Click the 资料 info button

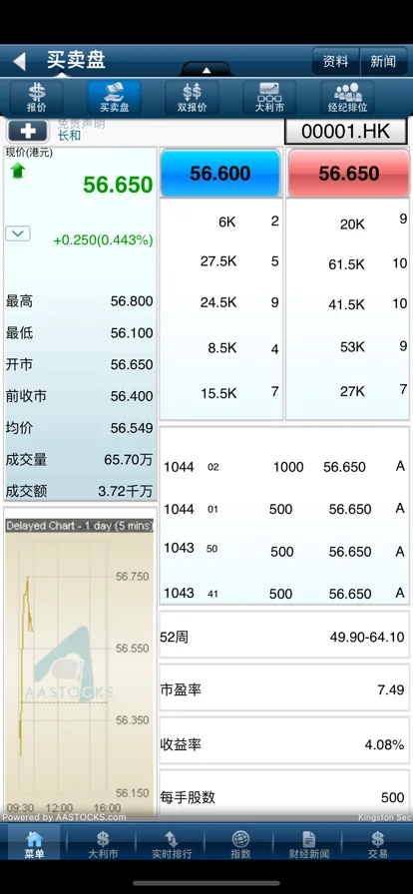coord(335,62)
